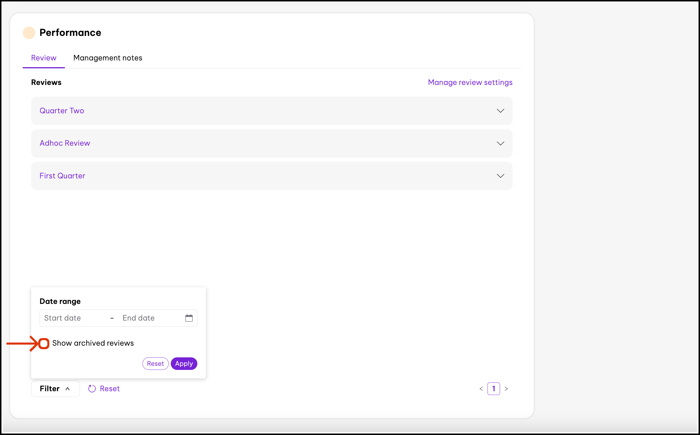This screenshot has height=435, width=700.
Task: Collapse the Filter dropdown
Action: point(55,389)
